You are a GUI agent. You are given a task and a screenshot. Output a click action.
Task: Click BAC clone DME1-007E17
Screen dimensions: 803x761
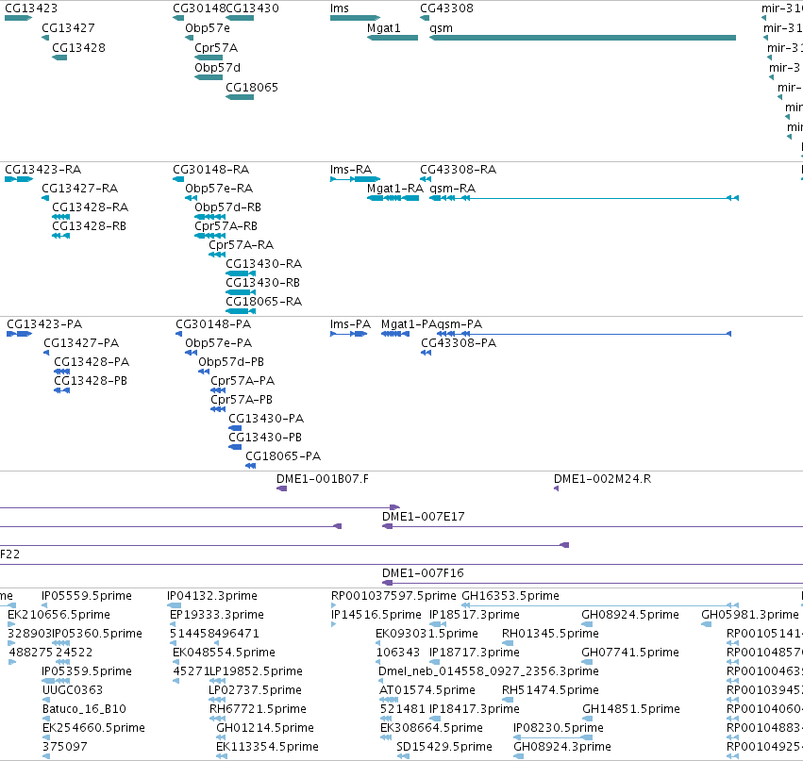[x=424, y=517]
